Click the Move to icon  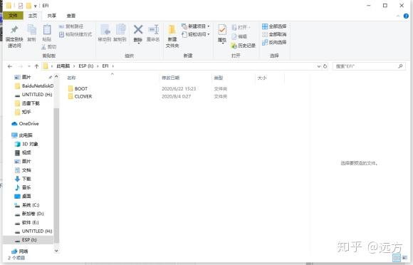105,29
